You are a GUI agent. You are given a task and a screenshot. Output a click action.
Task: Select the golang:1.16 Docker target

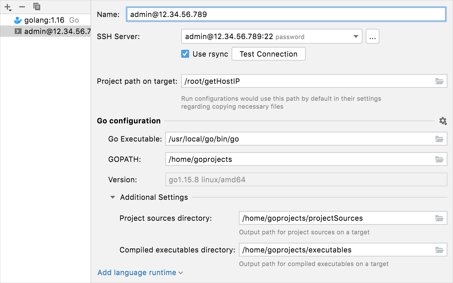click(x=44, y=20)
